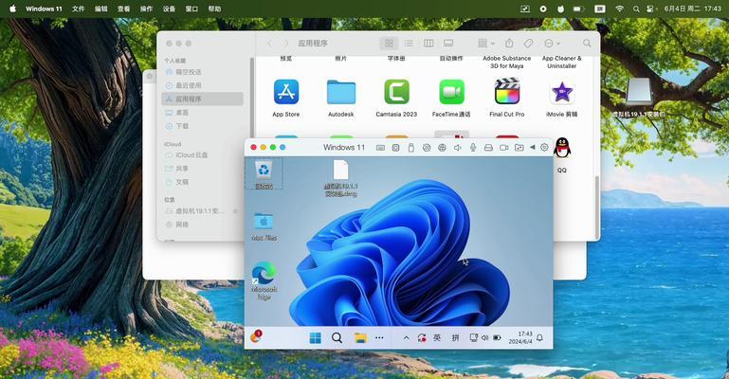This screenshot has width=729, height=379.
Task: Select 虚拟机19.1.1 volume in Finder sidebar
Action: pos(202,211)
